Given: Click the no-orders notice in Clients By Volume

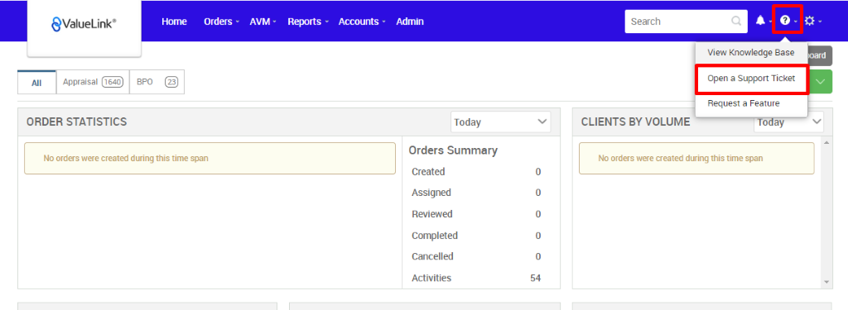Looking at the screenshot, I should (696, 158).
